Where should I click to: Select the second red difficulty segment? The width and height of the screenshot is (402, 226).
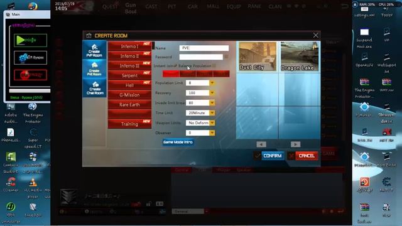pyautogui.click(x=188, y=74)
